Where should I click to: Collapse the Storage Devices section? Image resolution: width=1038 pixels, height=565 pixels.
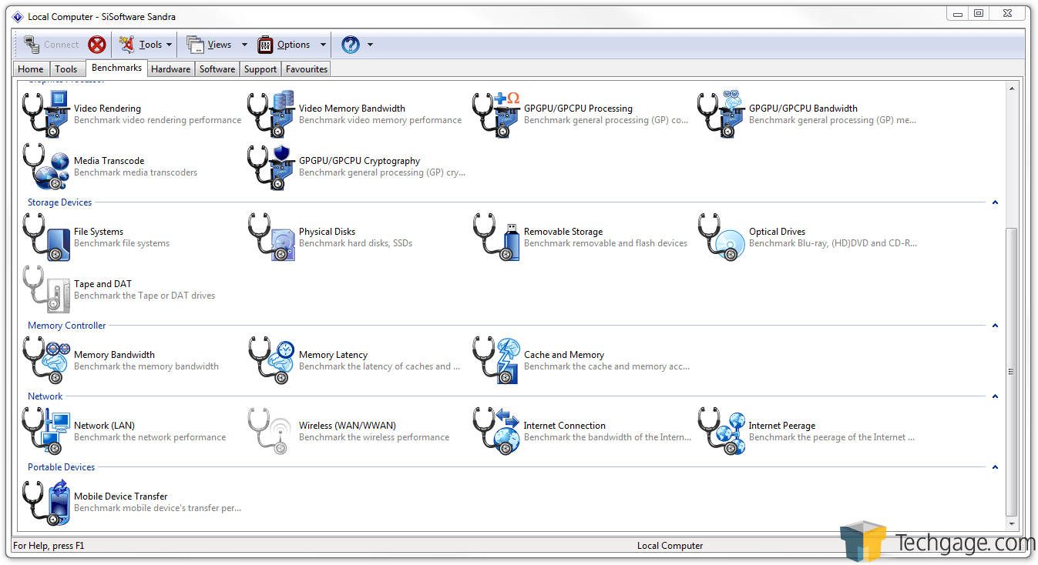(995, 202)
